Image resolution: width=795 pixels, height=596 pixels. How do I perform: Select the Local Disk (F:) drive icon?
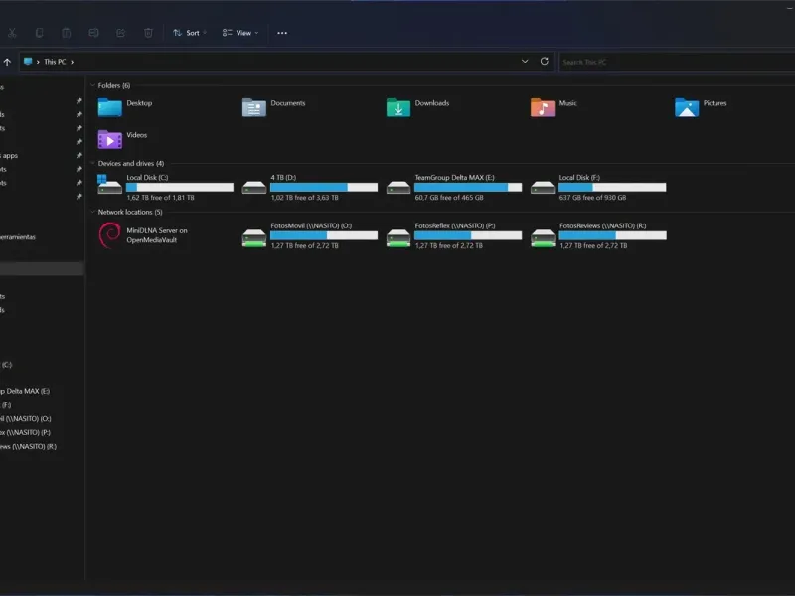pos(543,188)
